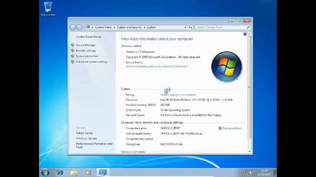Select the Control Panel breadcrumb
The image size is (316, 177).
(x=103, y=28)
